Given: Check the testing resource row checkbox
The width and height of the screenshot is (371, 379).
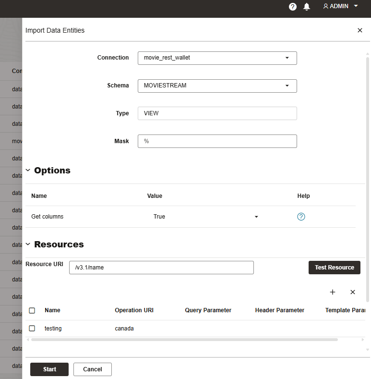Looking at the screenshot, I should (32, 329).
